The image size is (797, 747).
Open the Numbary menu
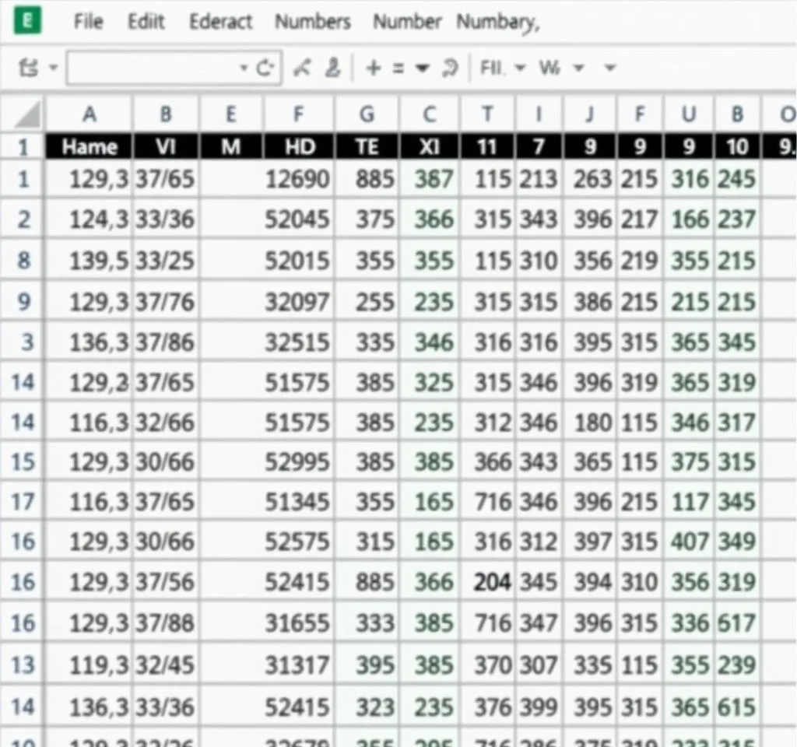point(497,22)
